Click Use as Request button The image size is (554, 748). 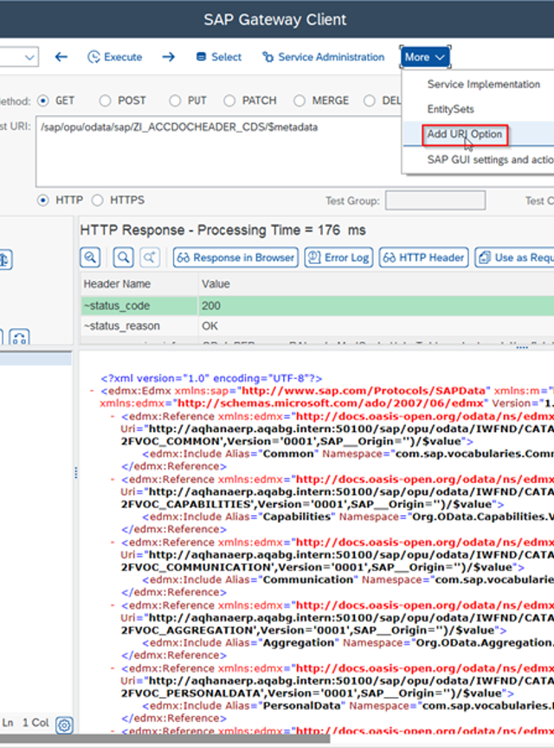pos(514,258)
